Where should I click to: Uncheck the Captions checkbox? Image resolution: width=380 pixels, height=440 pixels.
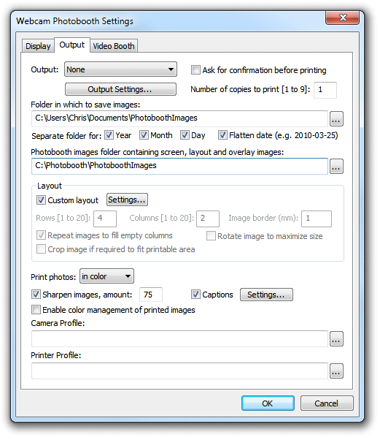(195, 295)
